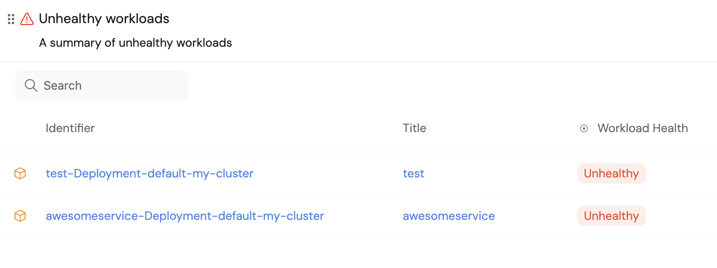717x268 pixels.
Task: Open awesomeservice-Deployment-default-my-cluster identifier link
Action: click(x=185, y=216)
